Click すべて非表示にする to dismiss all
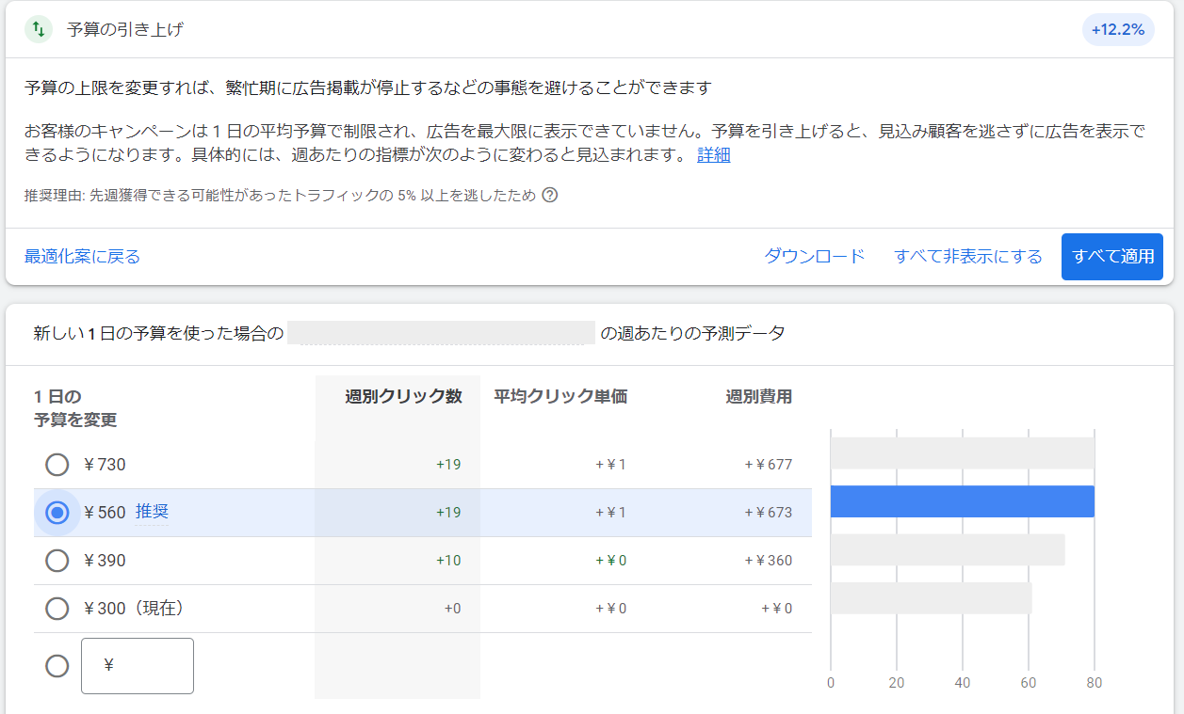 tap(968, 257)
